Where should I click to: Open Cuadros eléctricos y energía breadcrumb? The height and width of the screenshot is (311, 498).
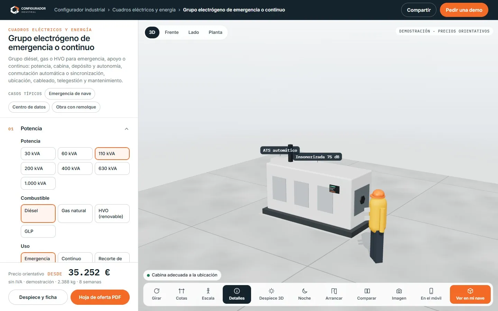pos(144,10)
